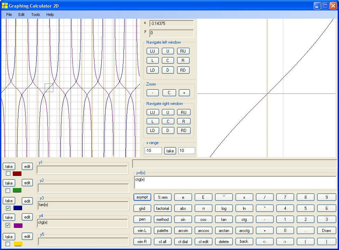Clear all with cl all
Screen dimensions: 339x250
(x=163, y=242)
